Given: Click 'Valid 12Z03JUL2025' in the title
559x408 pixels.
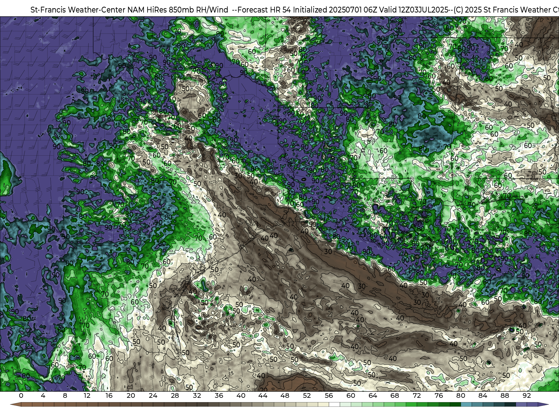Looking at the screenshot, I should coord(414,10).
